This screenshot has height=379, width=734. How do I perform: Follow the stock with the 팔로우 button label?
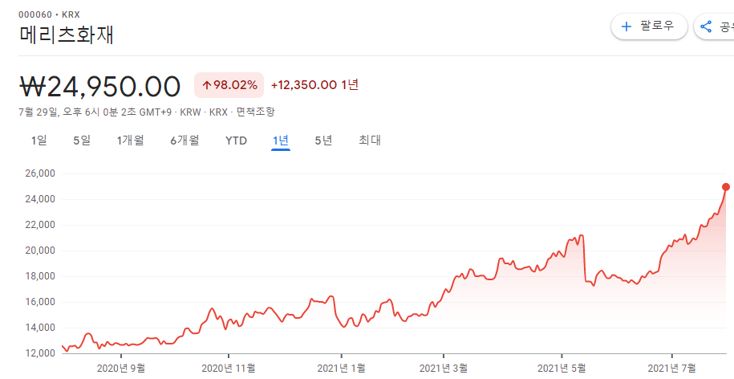click(657, 26)
